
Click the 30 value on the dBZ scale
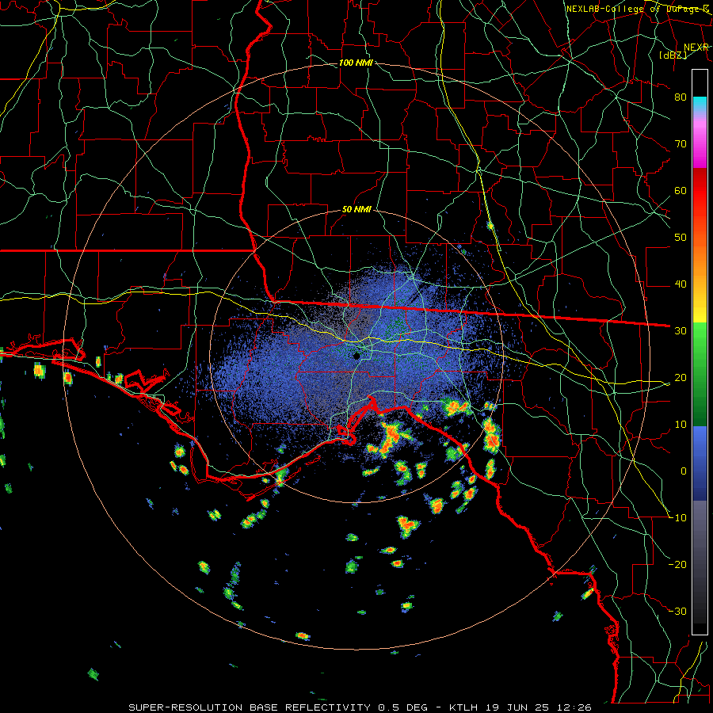[681, 331]
